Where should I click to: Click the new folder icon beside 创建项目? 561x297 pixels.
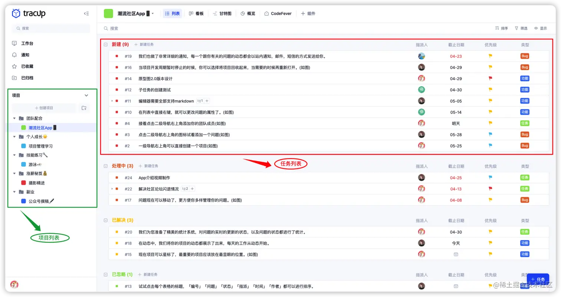tap(84, 108)
